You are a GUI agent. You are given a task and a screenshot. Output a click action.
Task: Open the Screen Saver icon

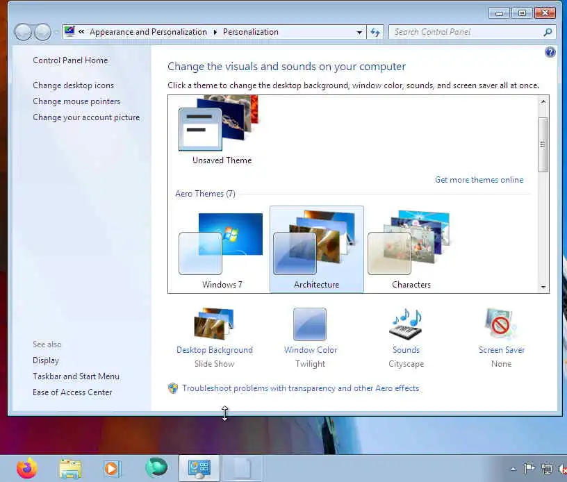[501, 324]
